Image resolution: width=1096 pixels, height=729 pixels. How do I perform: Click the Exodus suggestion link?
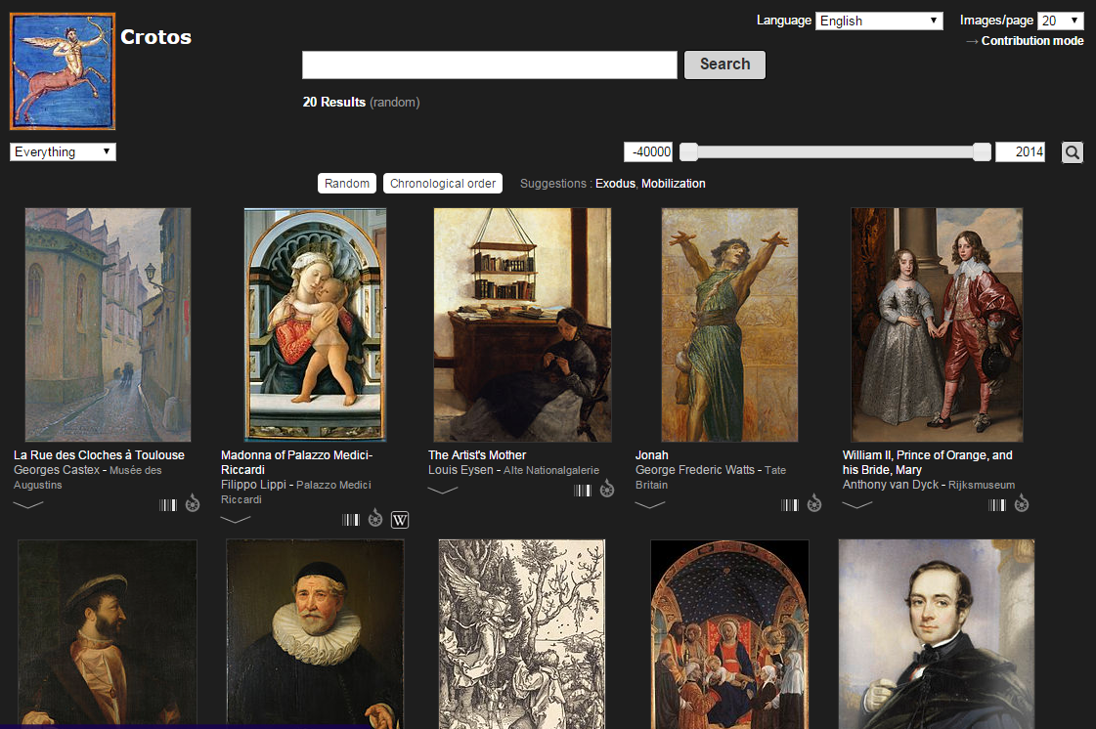coord(615,184)
